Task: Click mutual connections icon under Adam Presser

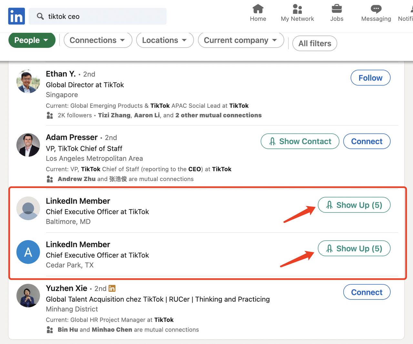Action: click(50, 179)
